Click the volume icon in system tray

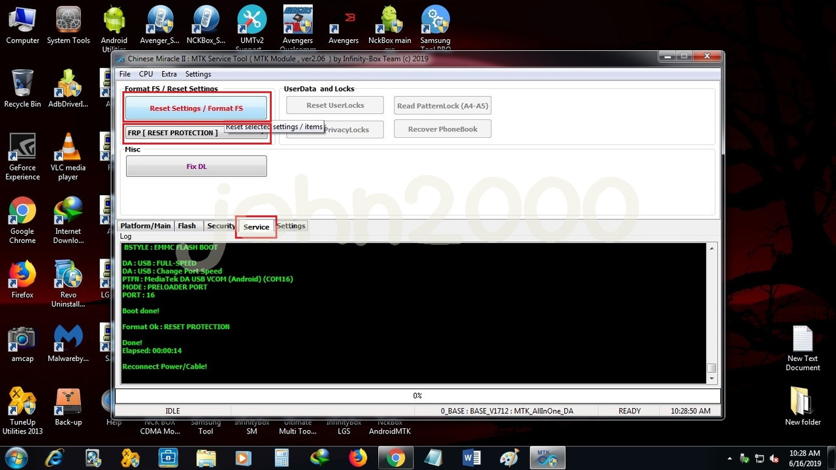774,458
